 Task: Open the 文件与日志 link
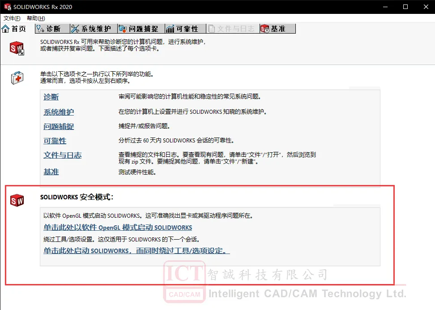(62, 155)
